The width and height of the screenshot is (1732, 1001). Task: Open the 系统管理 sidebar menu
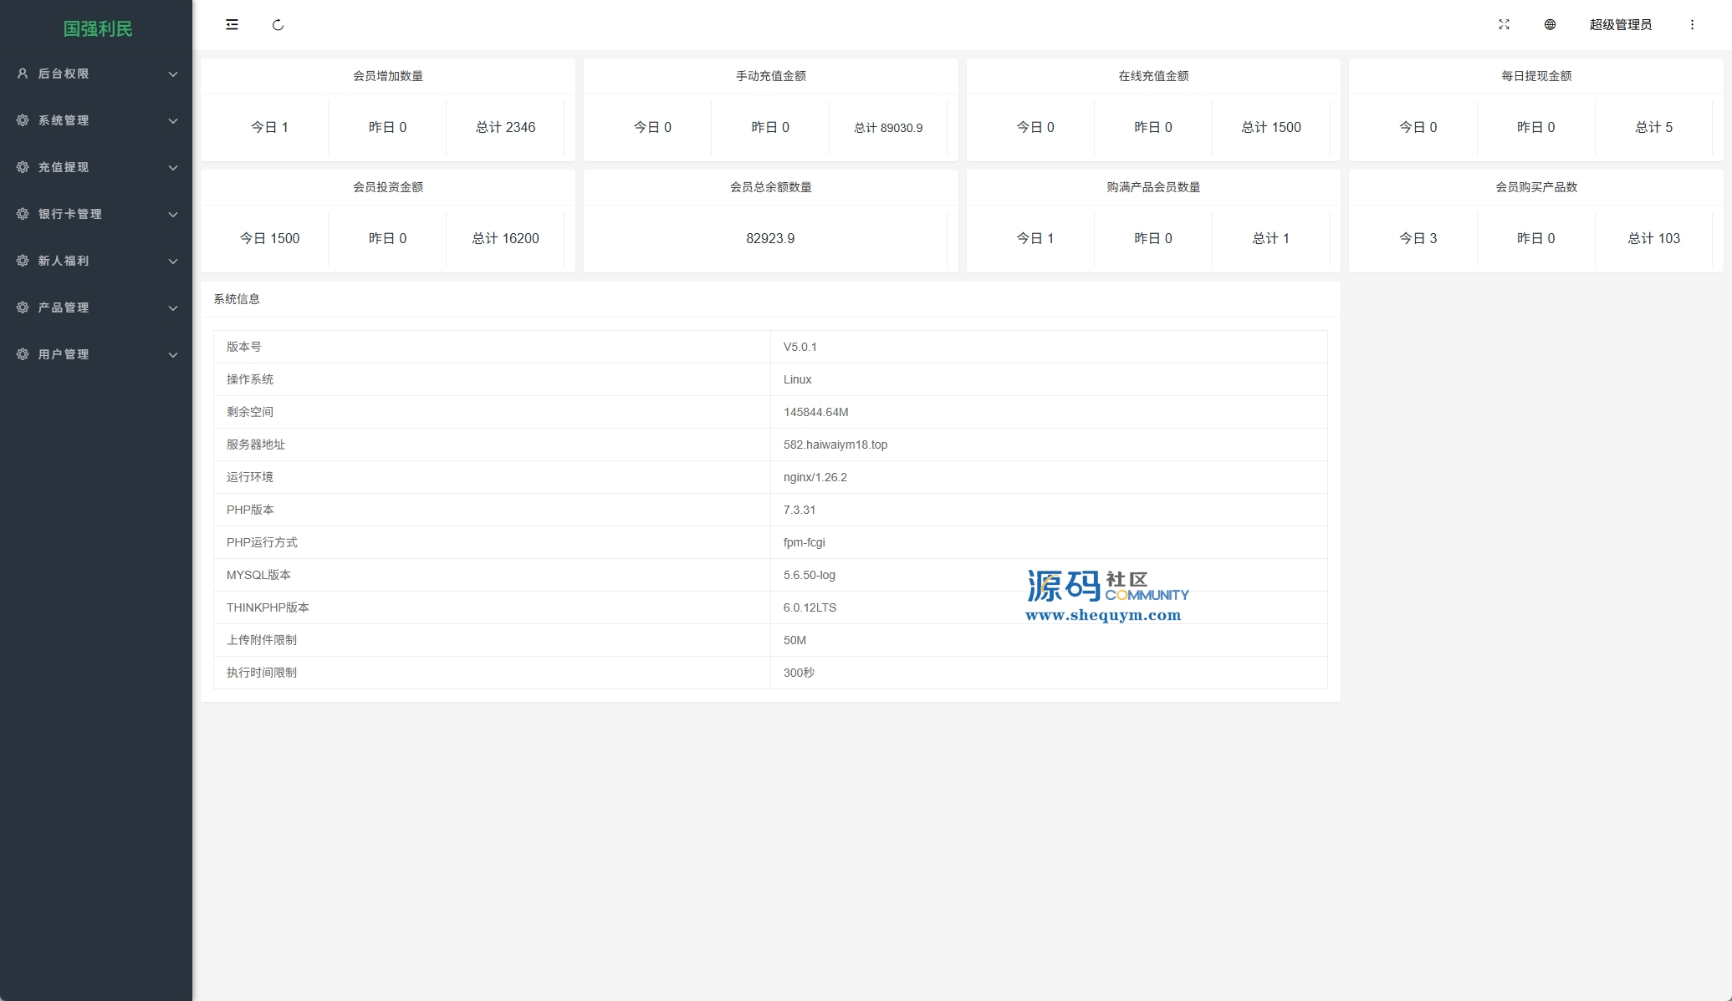click(64, 120)
